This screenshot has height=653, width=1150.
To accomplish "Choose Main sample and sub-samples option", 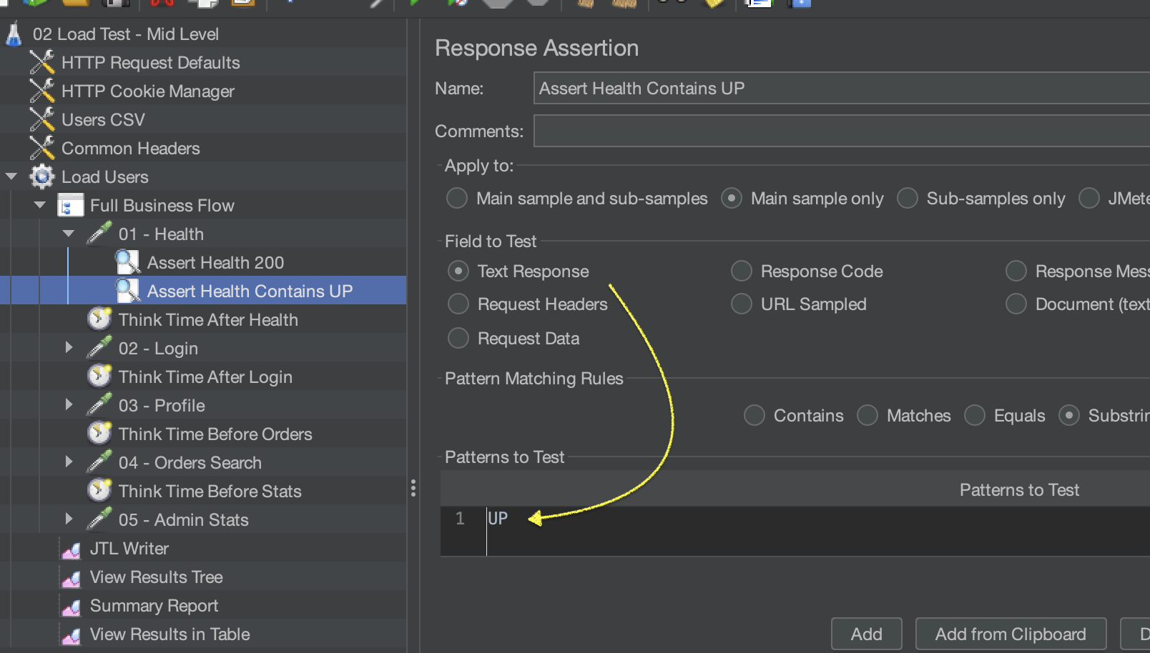I will (x=457, y=198).
